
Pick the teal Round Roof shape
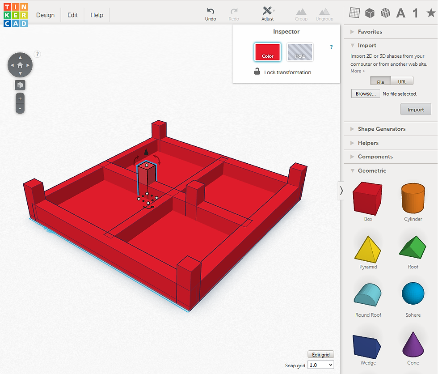[x=367, y=295]
